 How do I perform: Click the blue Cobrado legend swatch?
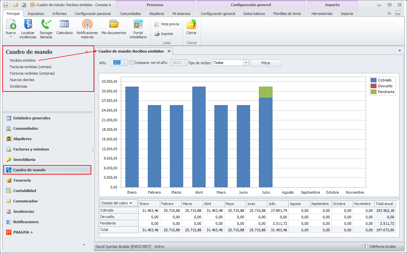tap(374, 80)
